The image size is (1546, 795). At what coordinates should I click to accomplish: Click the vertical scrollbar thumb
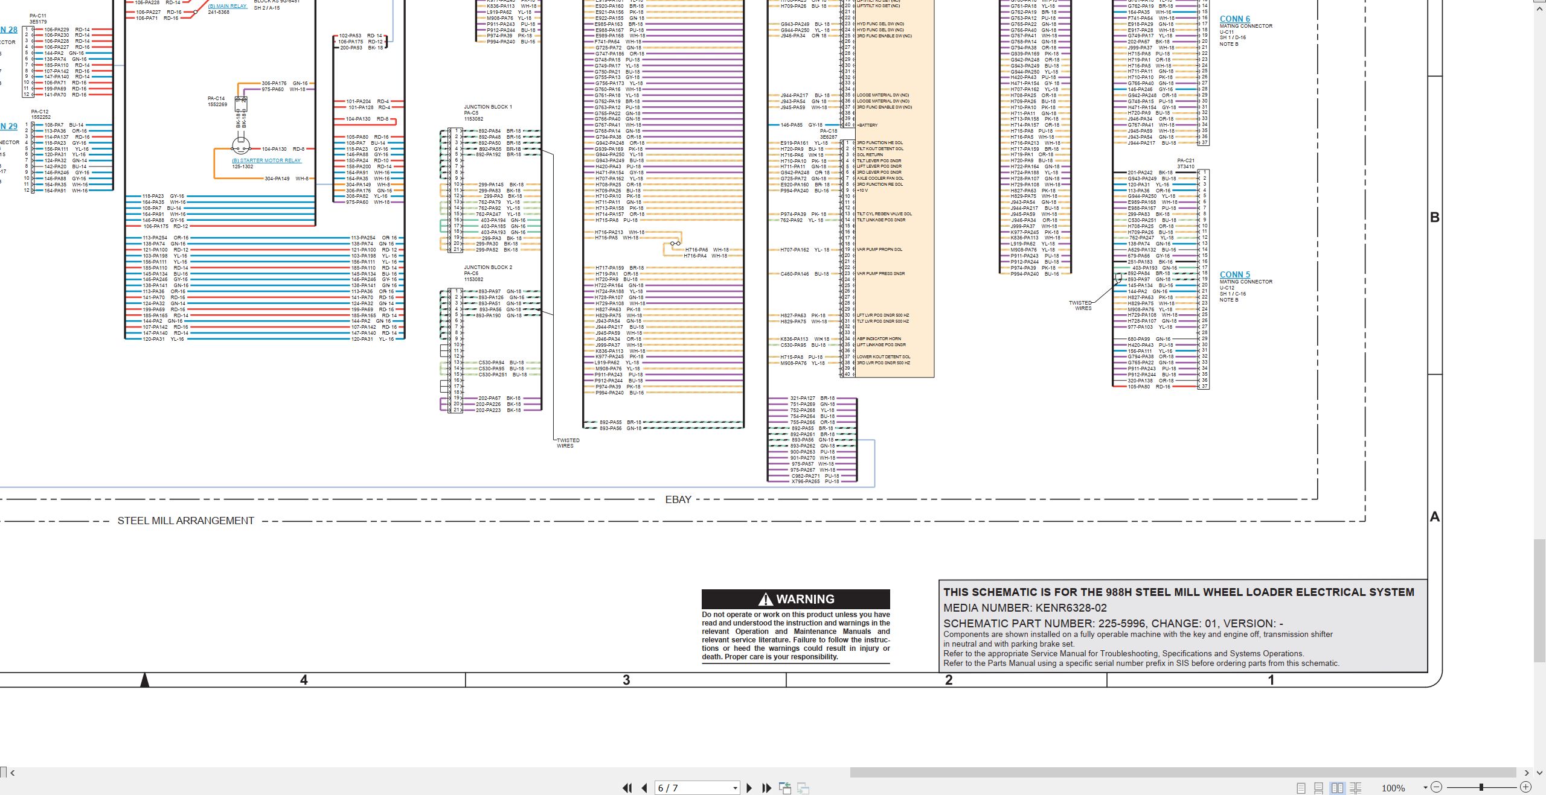point(1539,601)
